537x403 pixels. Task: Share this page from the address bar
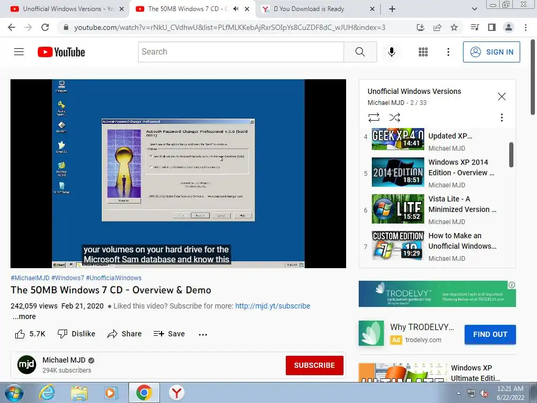[x=437, y=27]
